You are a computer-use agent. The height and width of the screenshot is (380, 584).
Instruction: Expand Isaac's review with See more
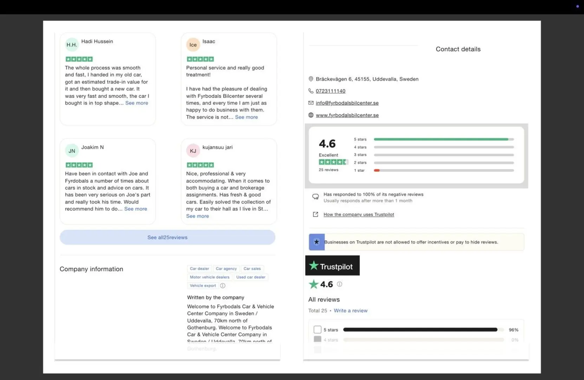(246, 117)
